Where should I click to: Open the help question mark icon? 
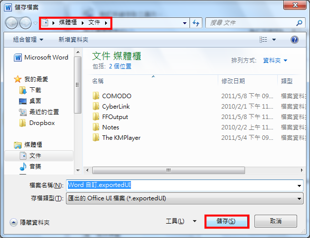(x=295, y=40)
